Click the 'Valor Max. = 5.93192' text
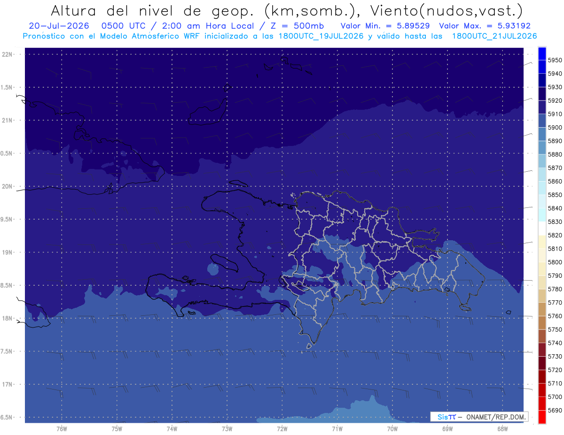The height and width of the screenshot is (435, 564). pos(485,26)
